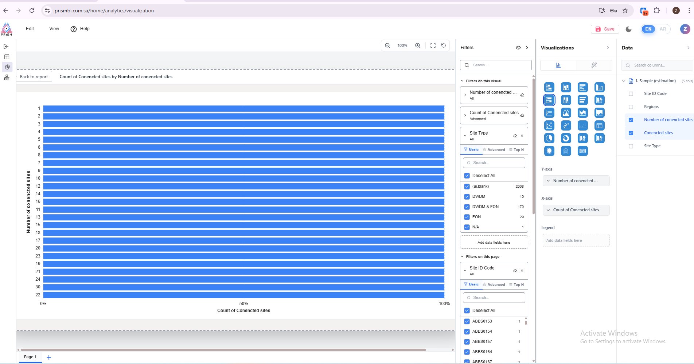Select the line chart visualization icon
The height and width of the screenshot is (364, 694).
click(x=549, y=113)
